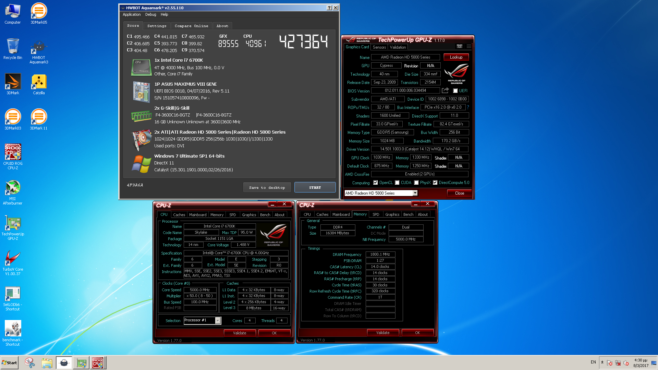
Task: Open the Windows Start menu
Action: pyautogui.click(x=9, y=363)
